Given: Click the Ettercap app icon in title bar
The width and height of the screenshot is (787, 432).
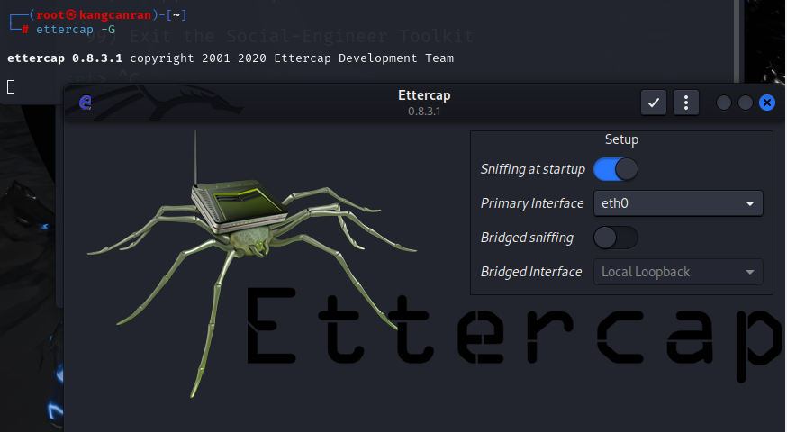Looking at the screenshot, I should click(86, 103).
